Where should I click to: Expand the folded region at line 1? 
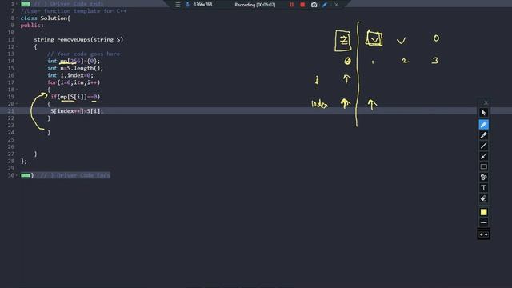point(17,3)
